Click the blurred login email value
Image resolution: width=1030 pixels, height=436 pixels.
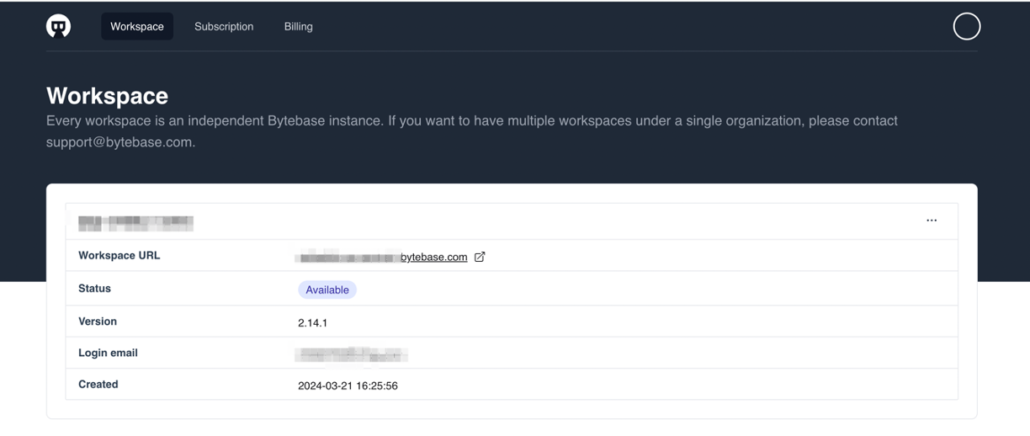[351, 354]
